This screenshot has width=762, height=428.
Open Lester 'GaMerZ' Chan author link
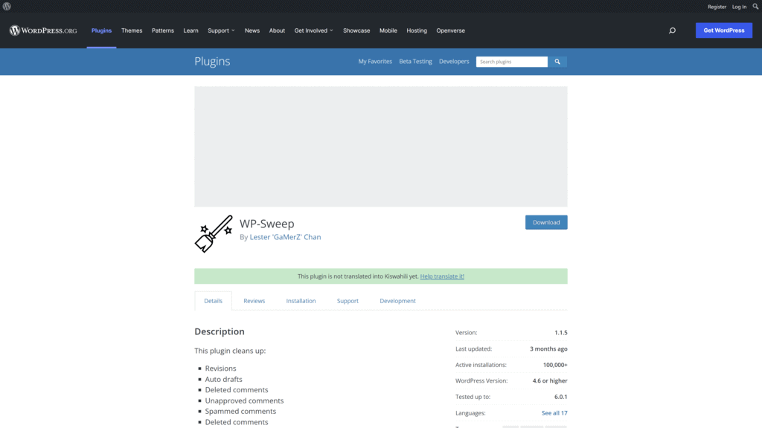point(285,237)
